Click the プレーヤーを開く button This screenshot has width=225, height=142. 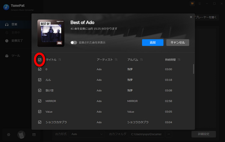coord(206,17)
